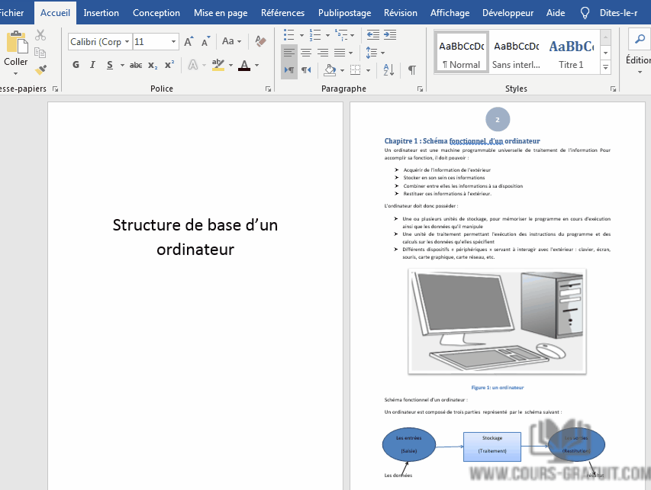Image resolution: width=651 pixels, height=490 pixels.
Task: Open the Publipostage tab
Action: [x=345, y=13]
